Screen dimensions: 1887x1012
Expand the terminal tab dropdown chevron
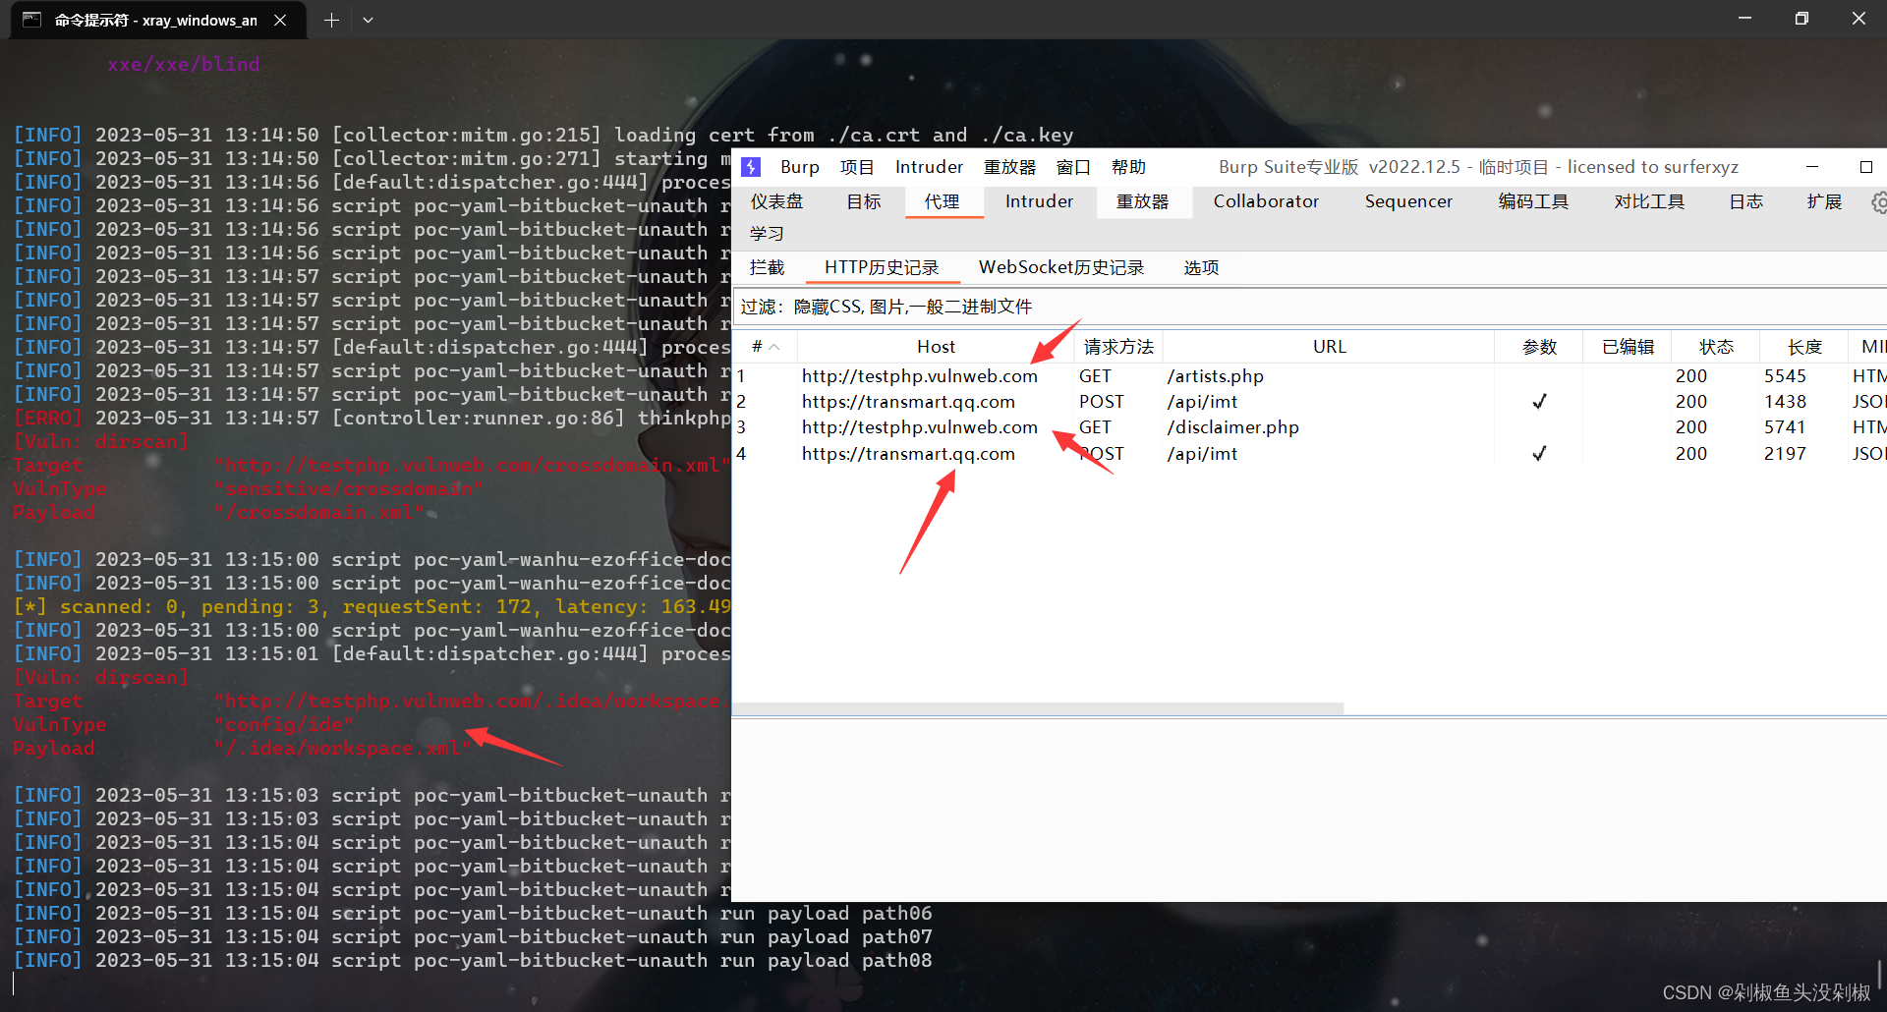click(368, 20)
